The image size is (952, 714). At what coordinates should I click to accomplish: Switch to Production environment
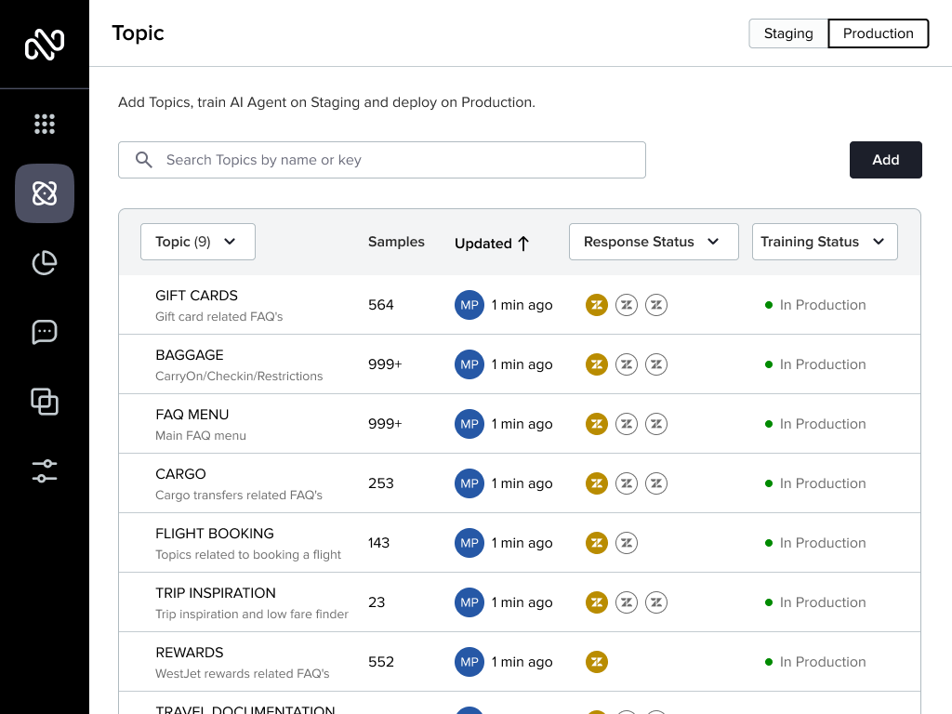(x=878, y=33)
